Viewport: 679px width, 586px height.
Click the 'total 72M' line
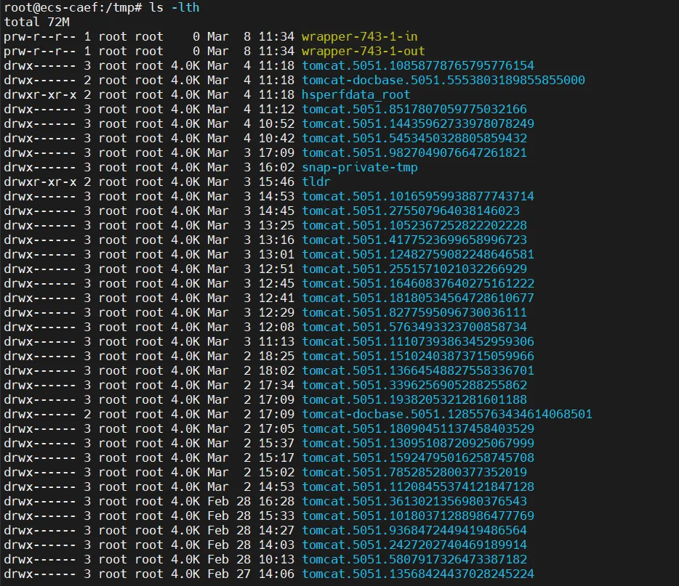click(x=37, y=22)
